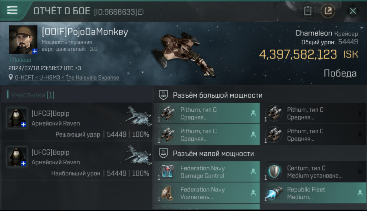Select Federation Navy Damage Control item
367x211 pixels.
tap(207, 172)
